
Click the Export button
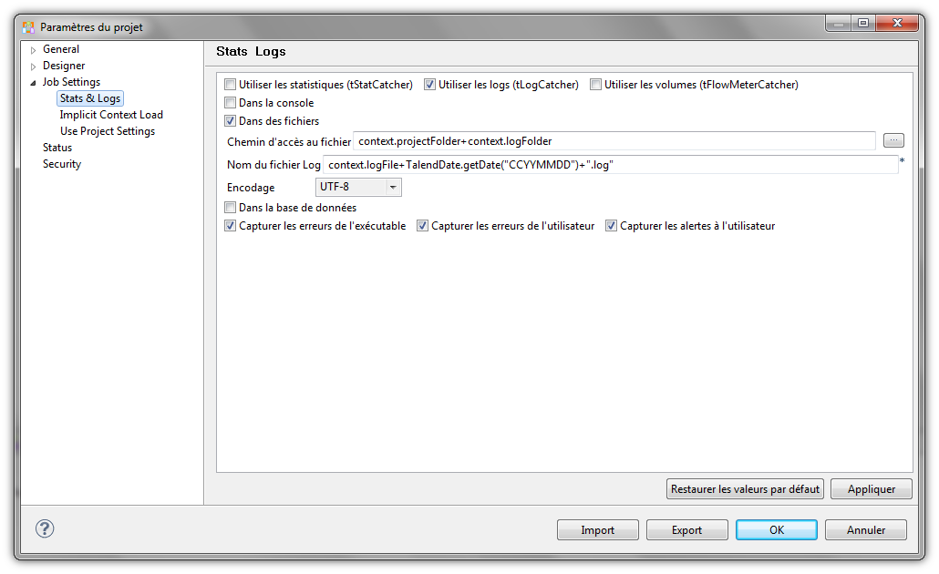[x=686, y=530]
